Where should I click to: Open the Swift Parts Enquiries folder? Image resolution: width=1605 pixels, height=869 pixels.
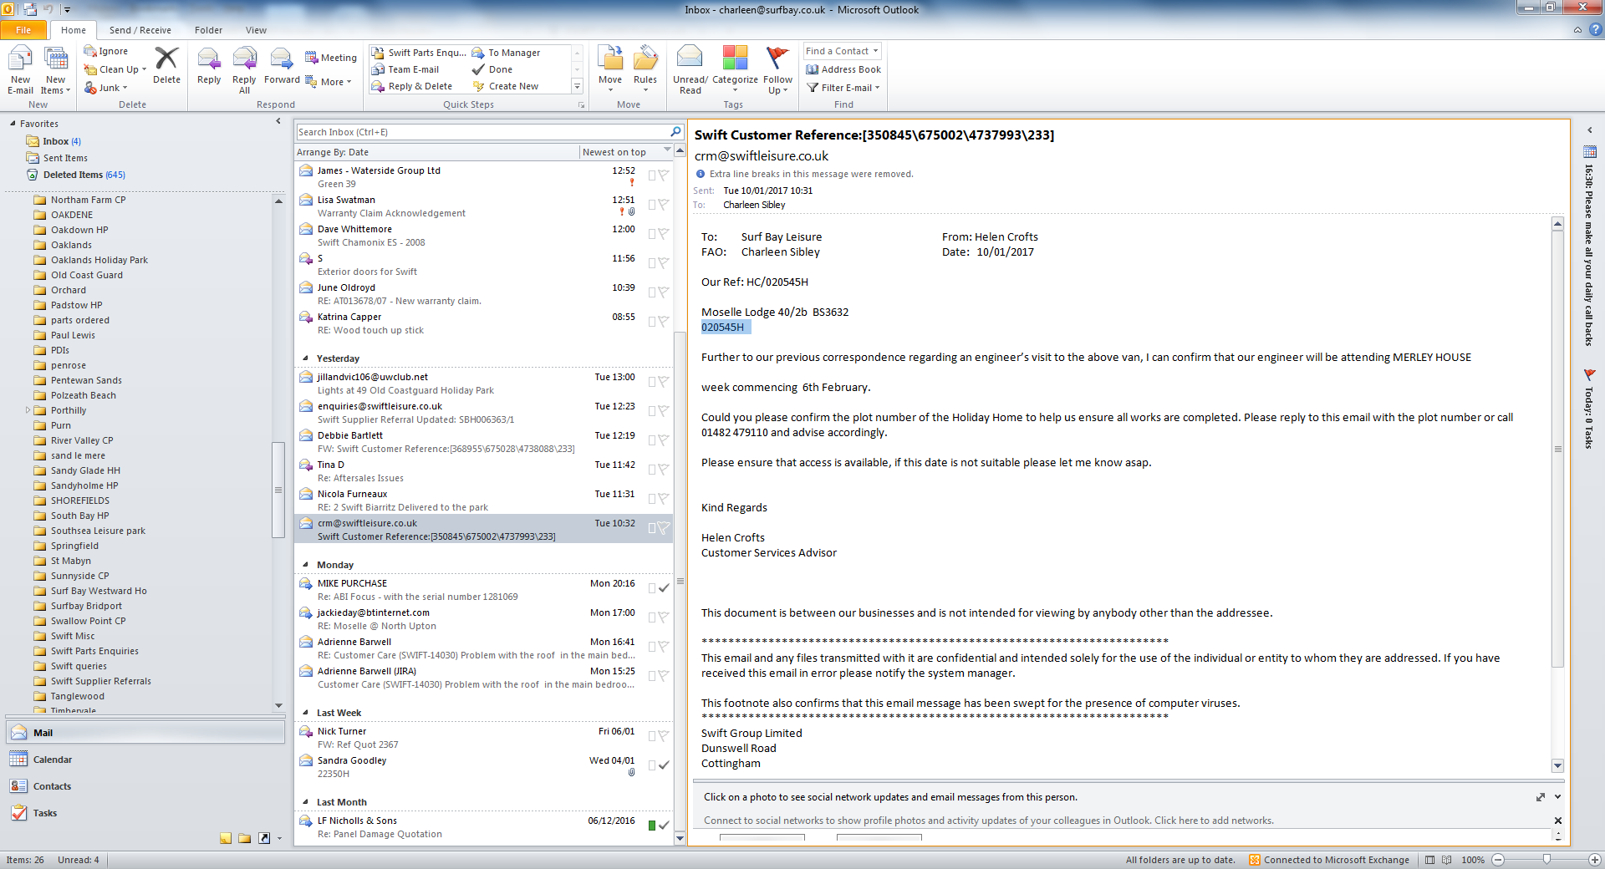pos(94,651)
